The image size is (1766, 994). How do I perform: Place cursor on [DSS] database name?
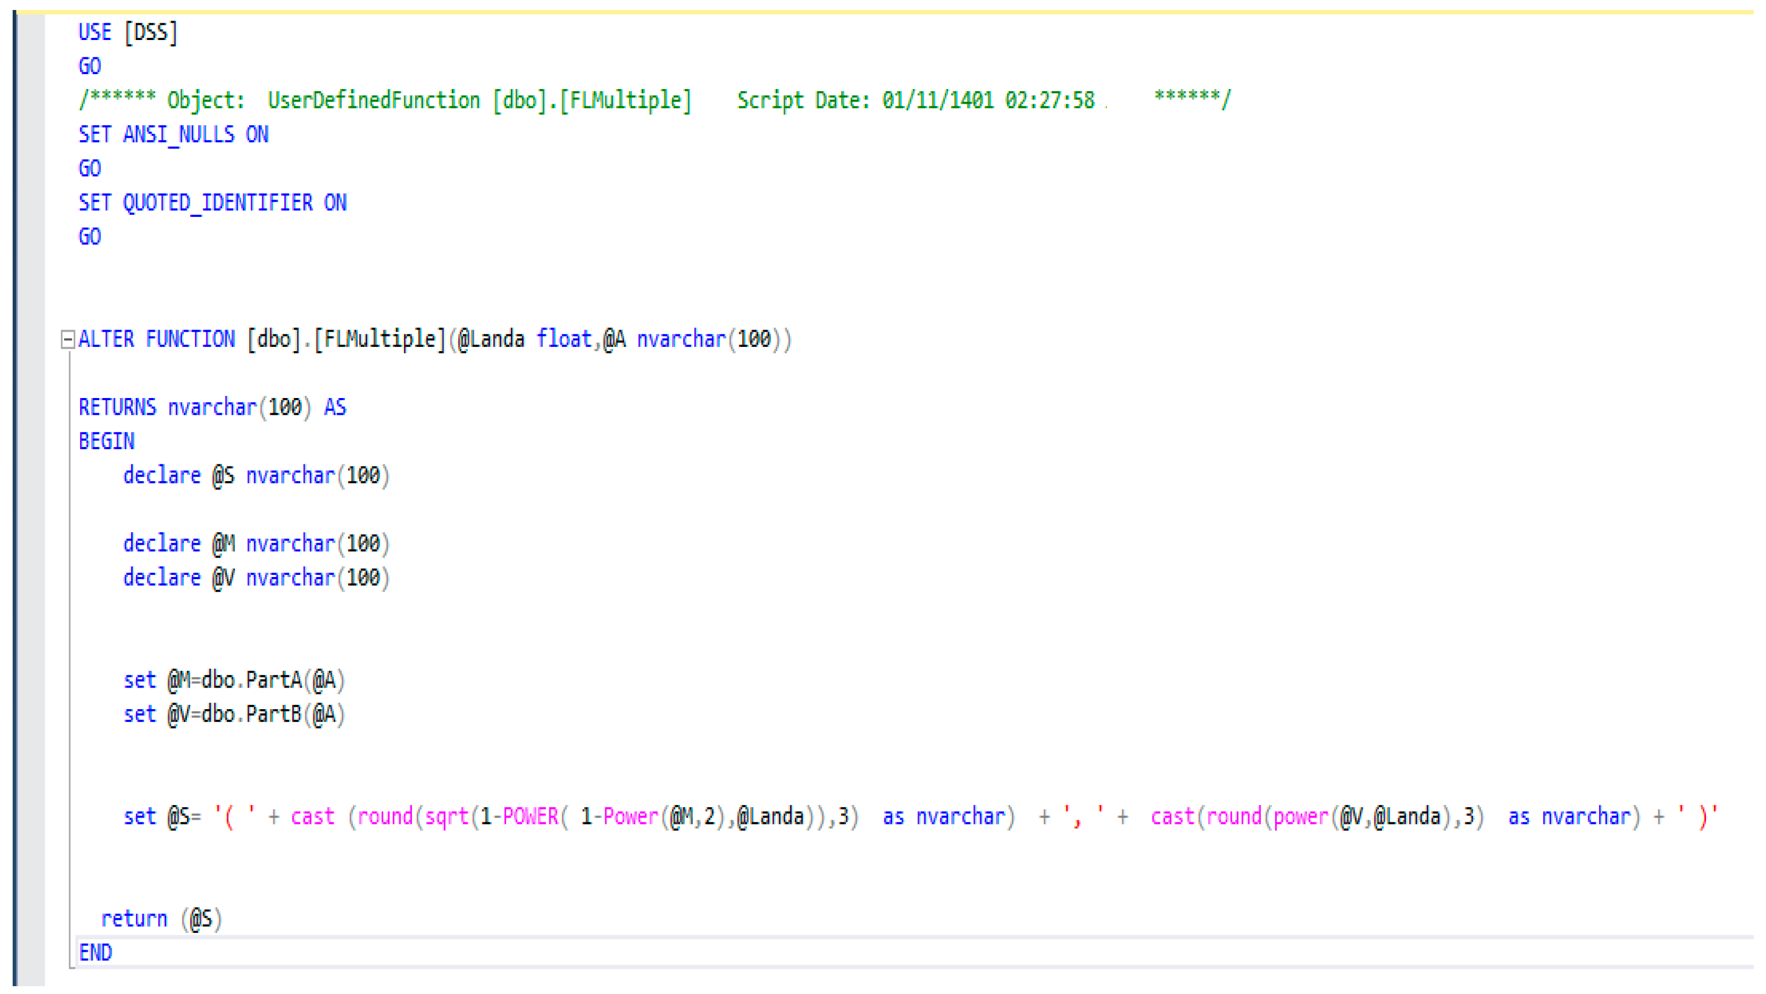click(151, 32)
